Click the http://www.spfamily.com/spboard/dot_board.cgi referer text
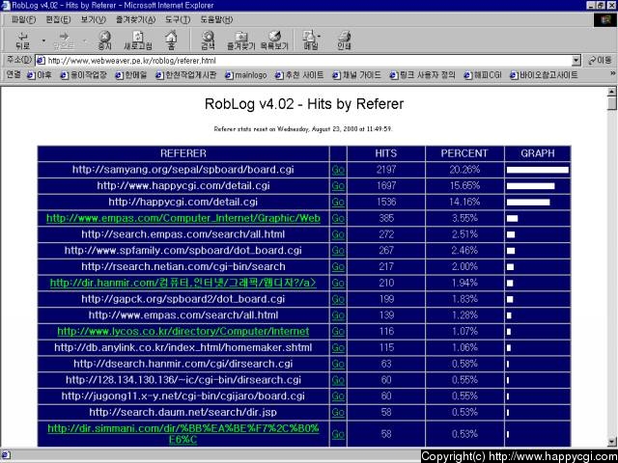Image resolution: width=618 pixels, height=463 pixels. (183, 251)
